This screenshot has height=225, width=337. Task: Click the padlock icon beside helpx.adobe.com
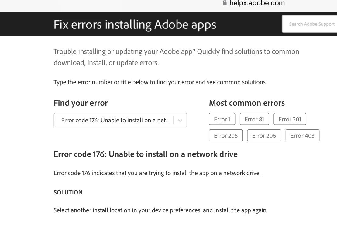coord(225,3)
